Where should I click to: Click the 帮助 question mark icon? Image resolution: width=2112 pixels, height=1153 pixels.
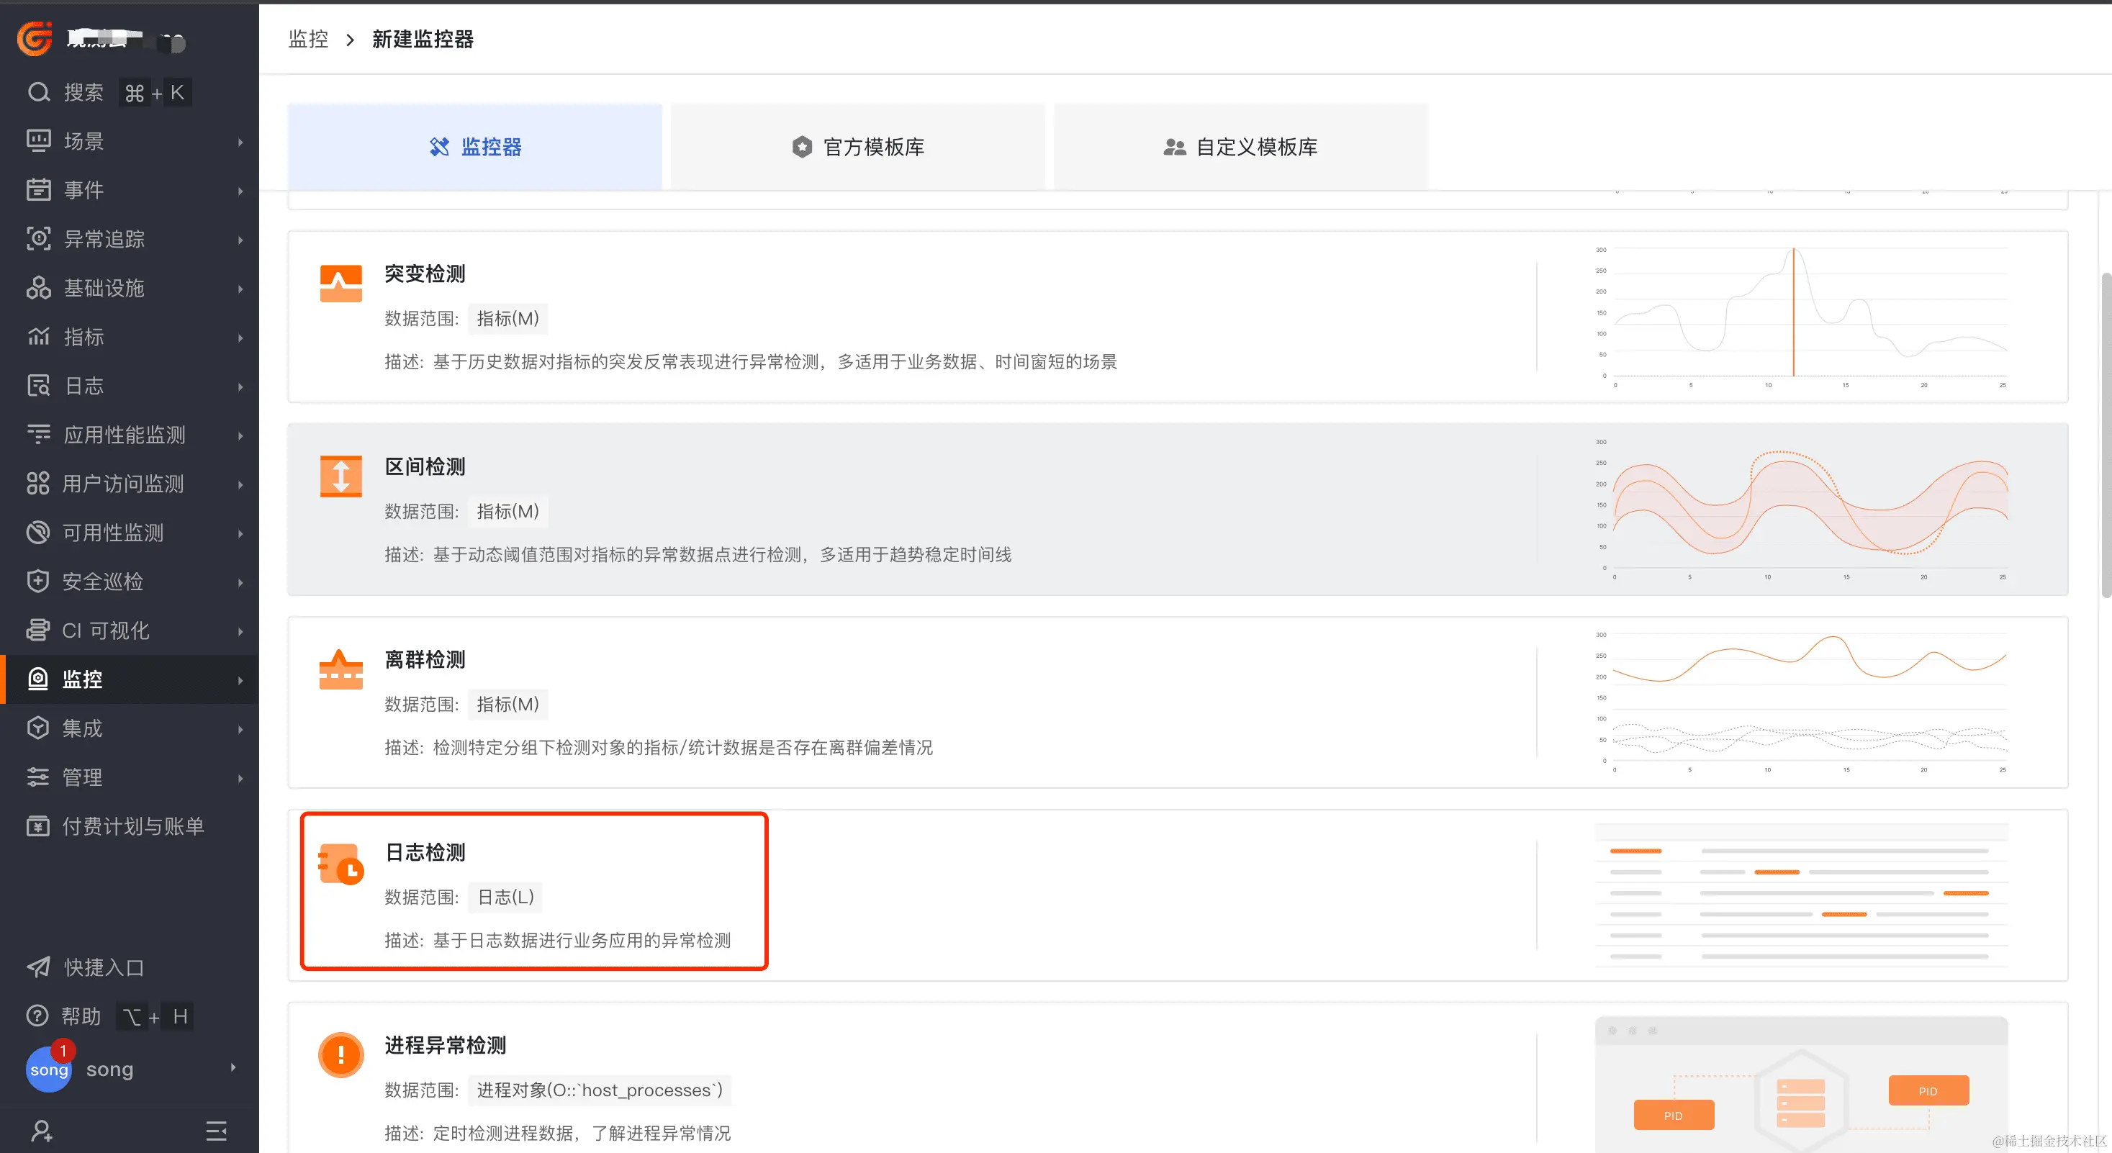(x=37, y=1016)
